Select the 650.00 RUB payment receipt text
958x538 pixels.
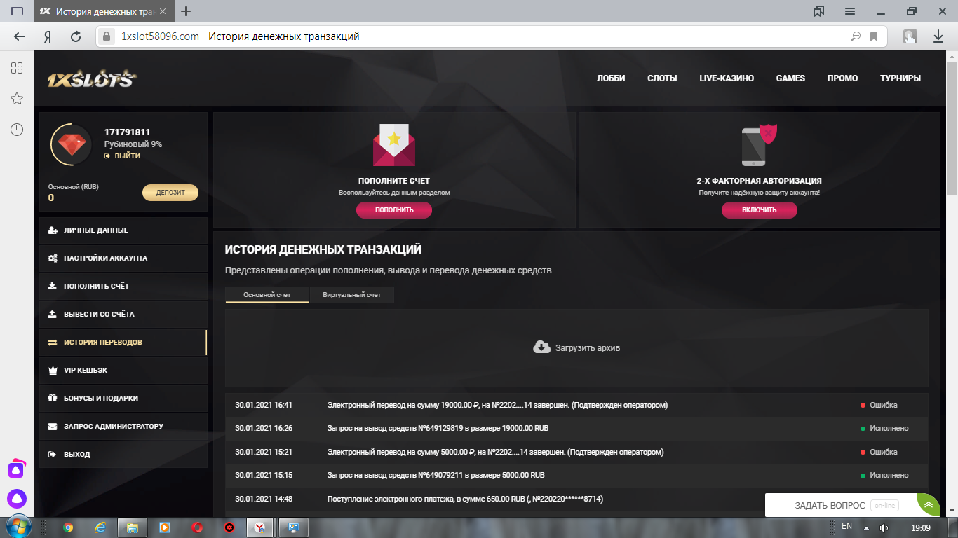465,499
